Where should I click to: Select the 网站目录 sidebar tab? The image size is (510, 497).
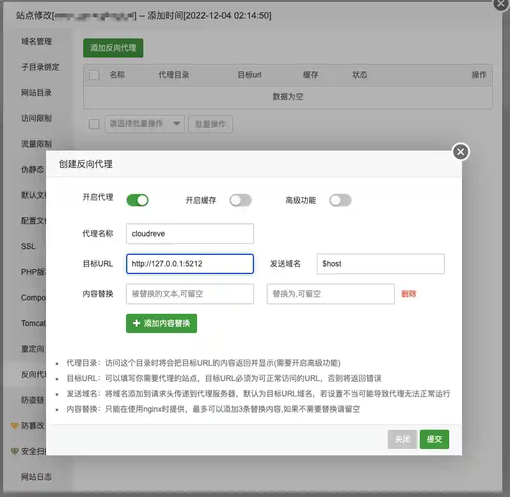tap(36, 93)
